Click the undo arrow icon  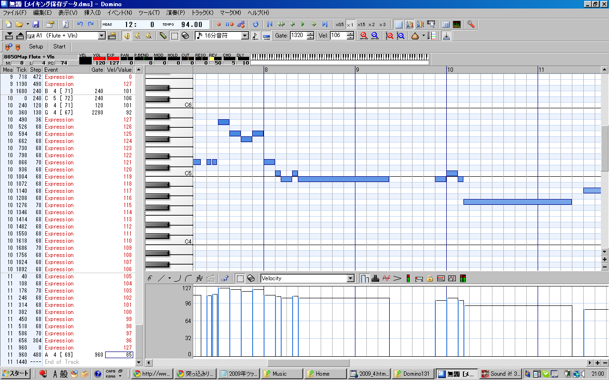[x=80, y=24]
